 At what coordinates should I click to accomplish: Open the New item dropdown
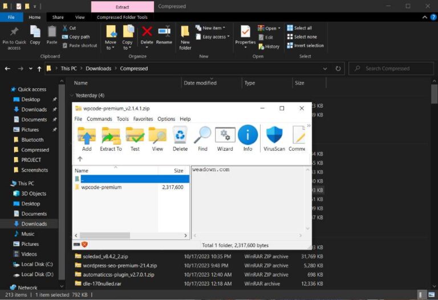[210, 28]
